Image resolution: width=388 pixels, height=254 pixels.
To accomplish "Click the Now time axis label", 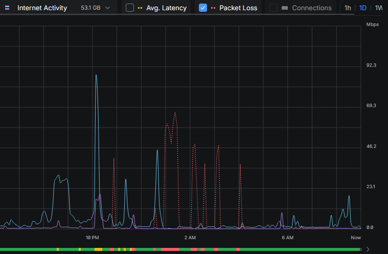I will click(x=356, y=238).
